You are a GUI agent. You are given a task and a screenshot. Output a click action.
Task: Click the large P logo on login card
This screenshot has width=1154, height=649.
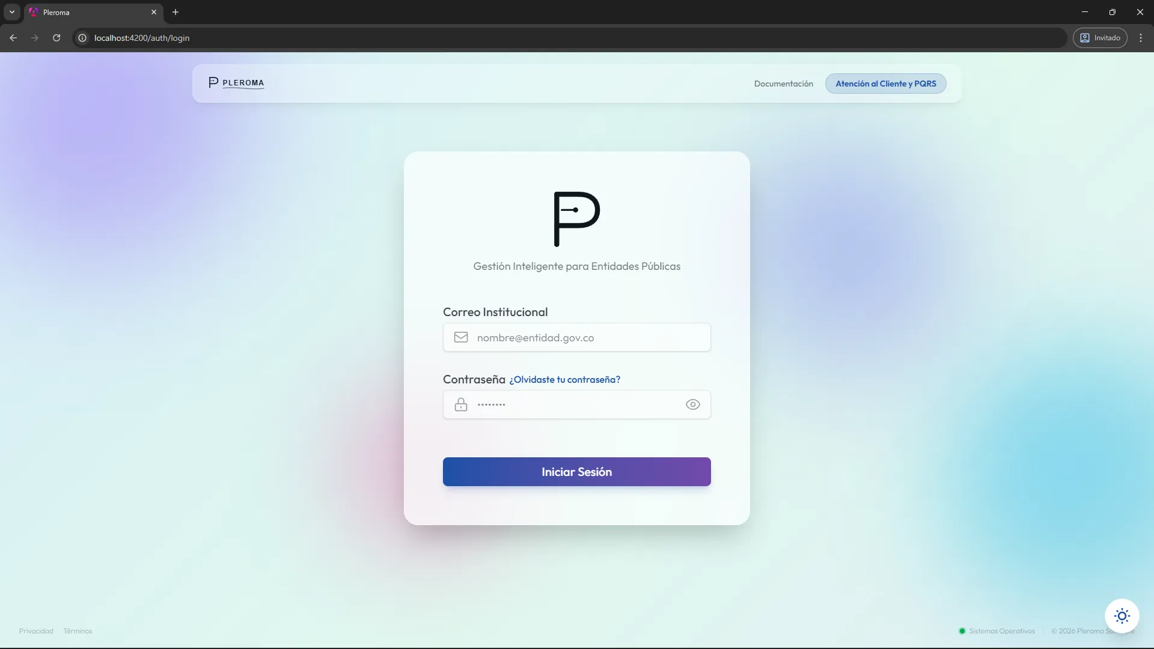click(576, 219)
